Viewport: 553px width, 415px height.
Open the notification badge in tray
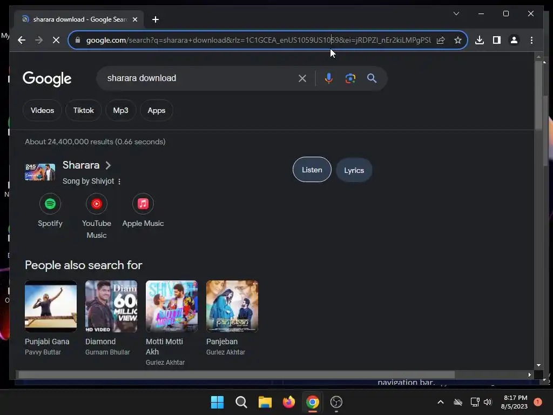click(538, 401)
